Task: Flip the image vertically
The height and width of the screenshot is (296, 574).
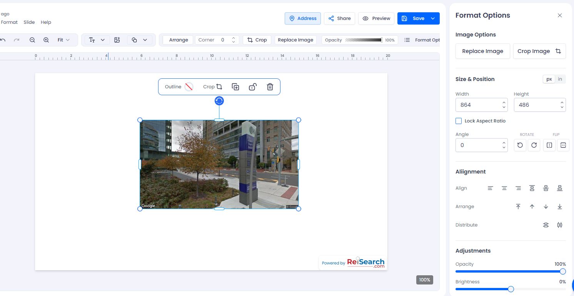Action: point(563,145)
